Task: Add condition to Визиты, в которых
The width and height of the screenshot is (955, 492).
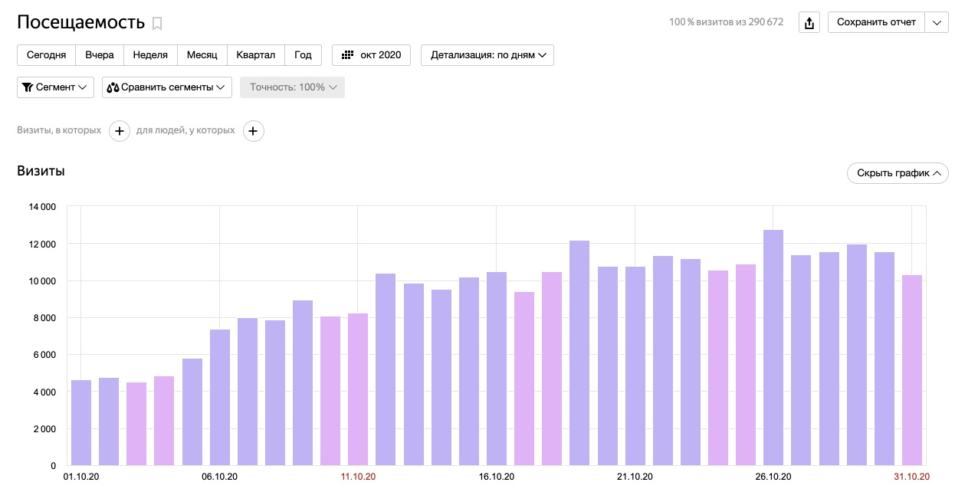Action: (x=120, y=131)
